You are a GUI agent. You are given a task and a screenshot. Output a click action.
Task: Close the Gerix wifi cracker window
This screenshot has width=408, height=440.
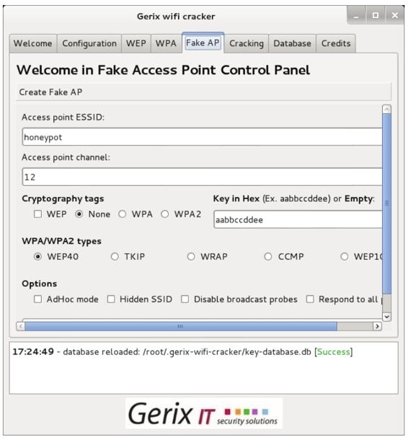394,16
